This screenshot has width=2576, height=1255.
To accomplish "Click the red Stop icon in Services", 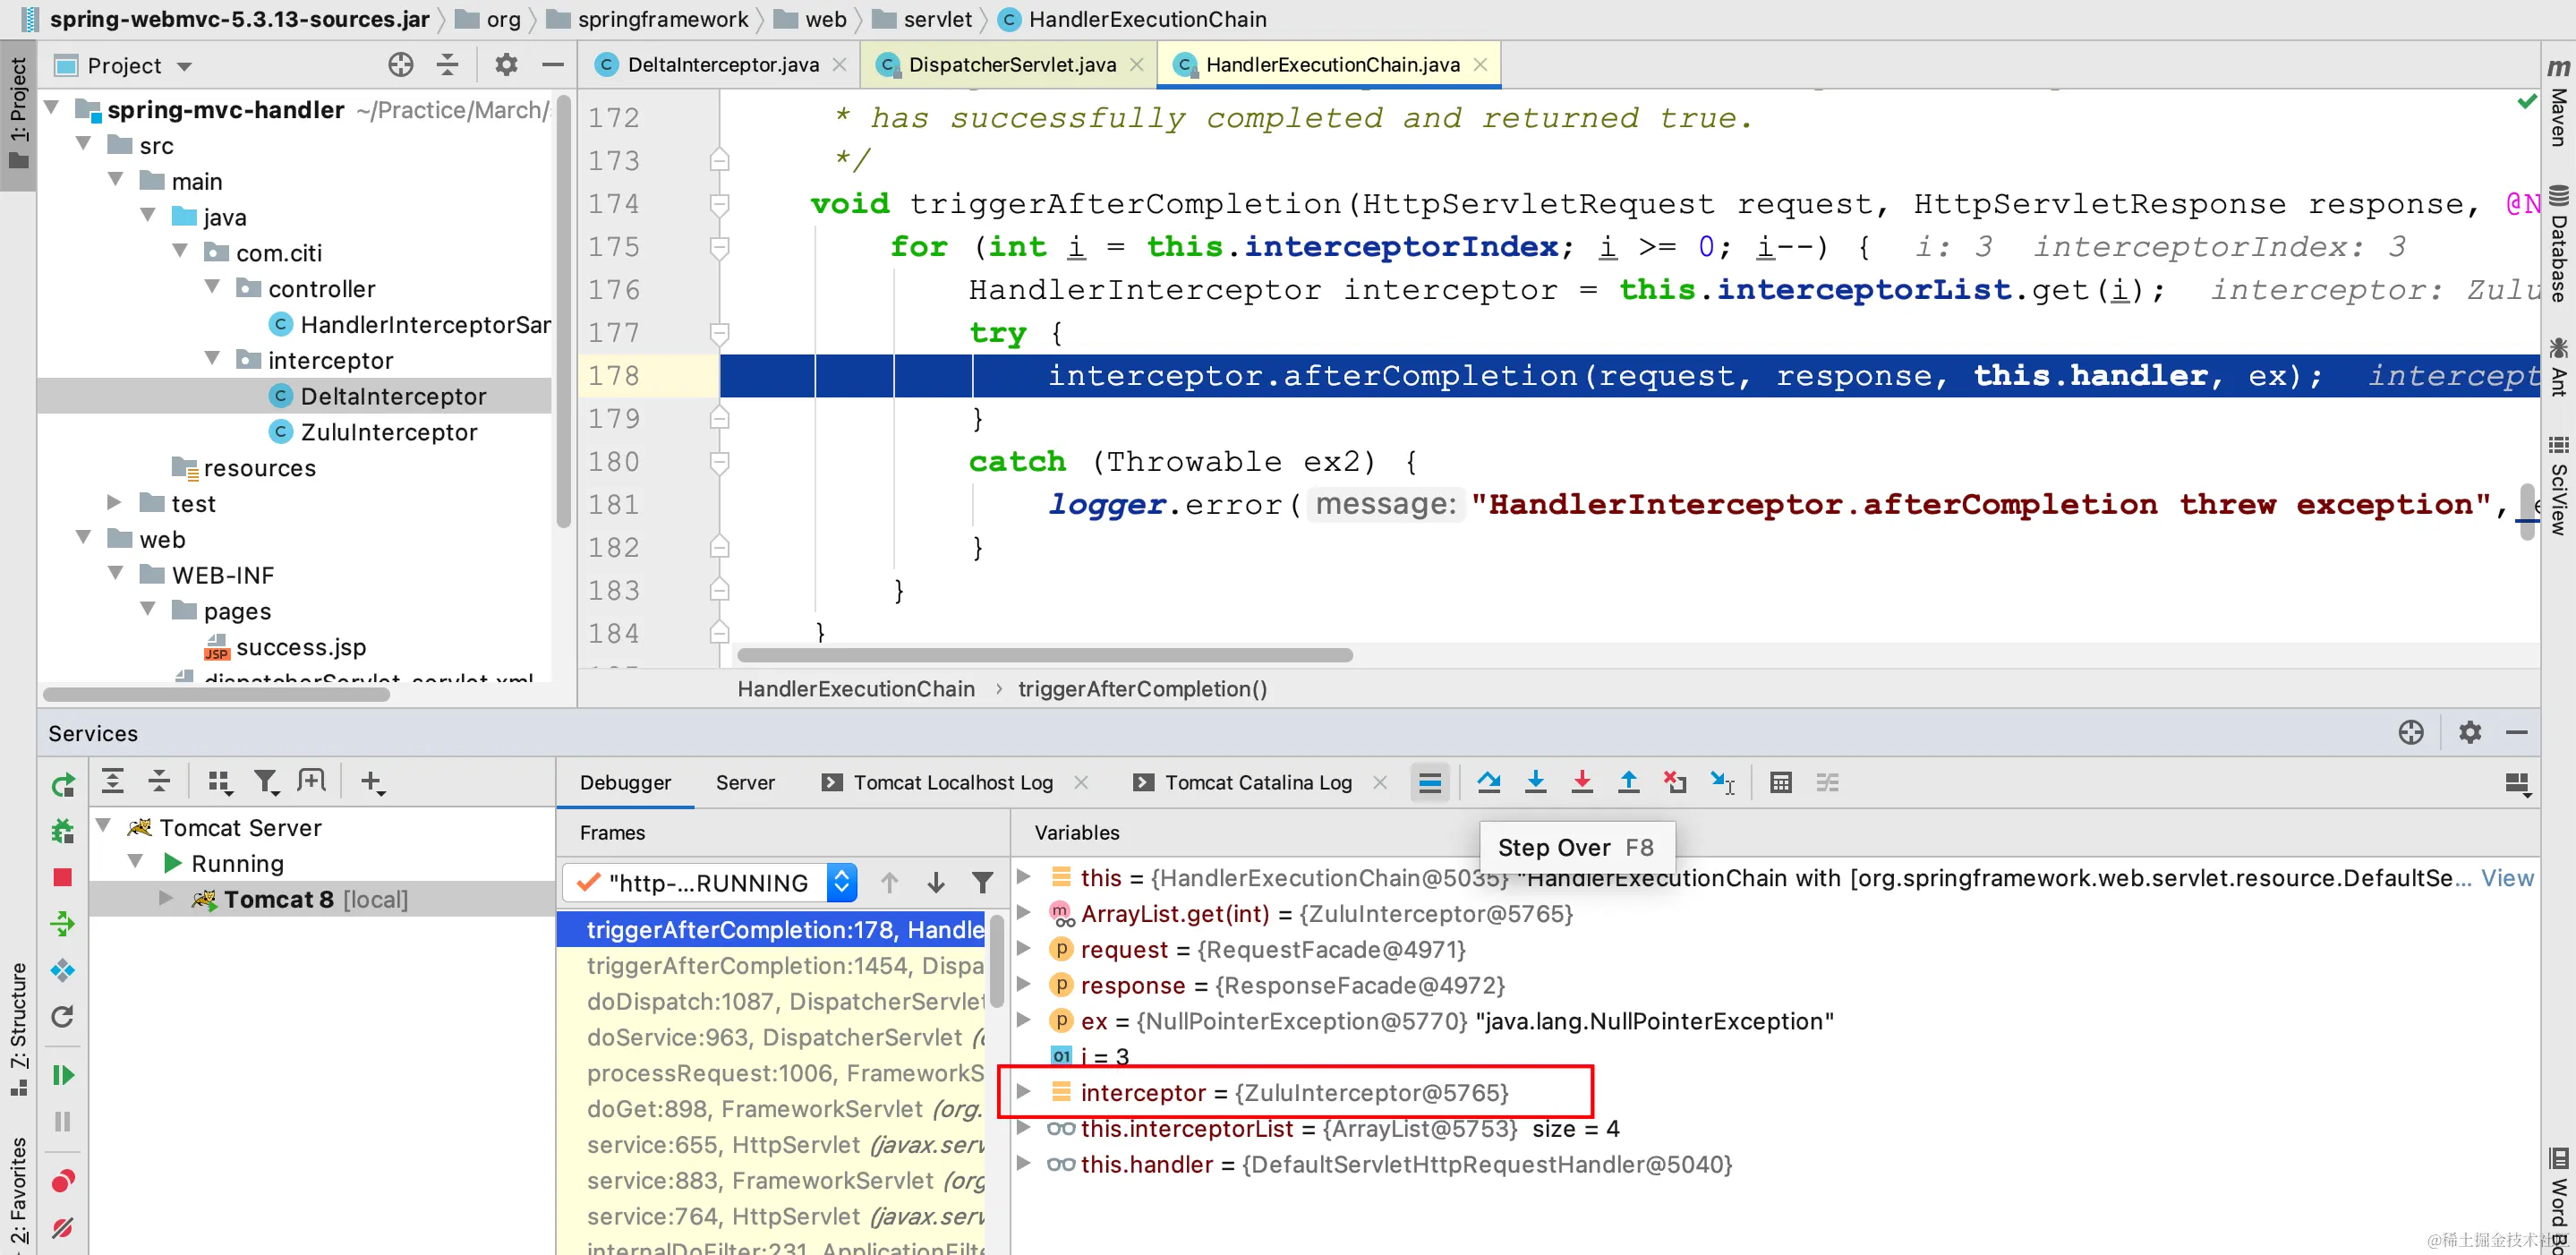I will [x=62, y=877].
